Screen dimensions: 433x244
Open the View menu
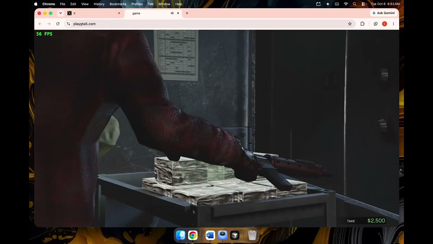(x=85, y=4)
